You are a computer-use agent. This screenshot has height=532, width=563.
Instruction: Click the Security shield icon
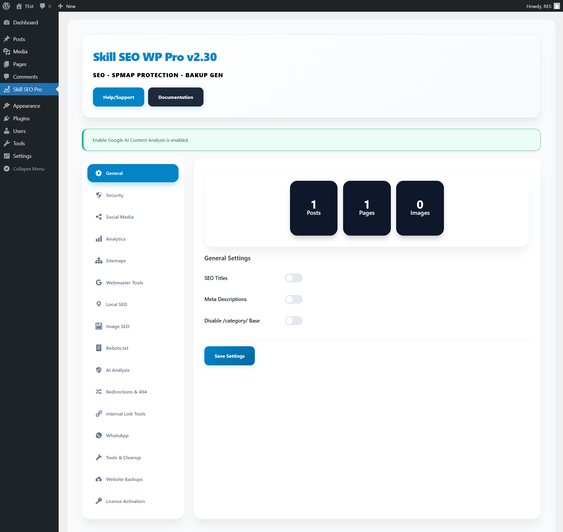99,195
